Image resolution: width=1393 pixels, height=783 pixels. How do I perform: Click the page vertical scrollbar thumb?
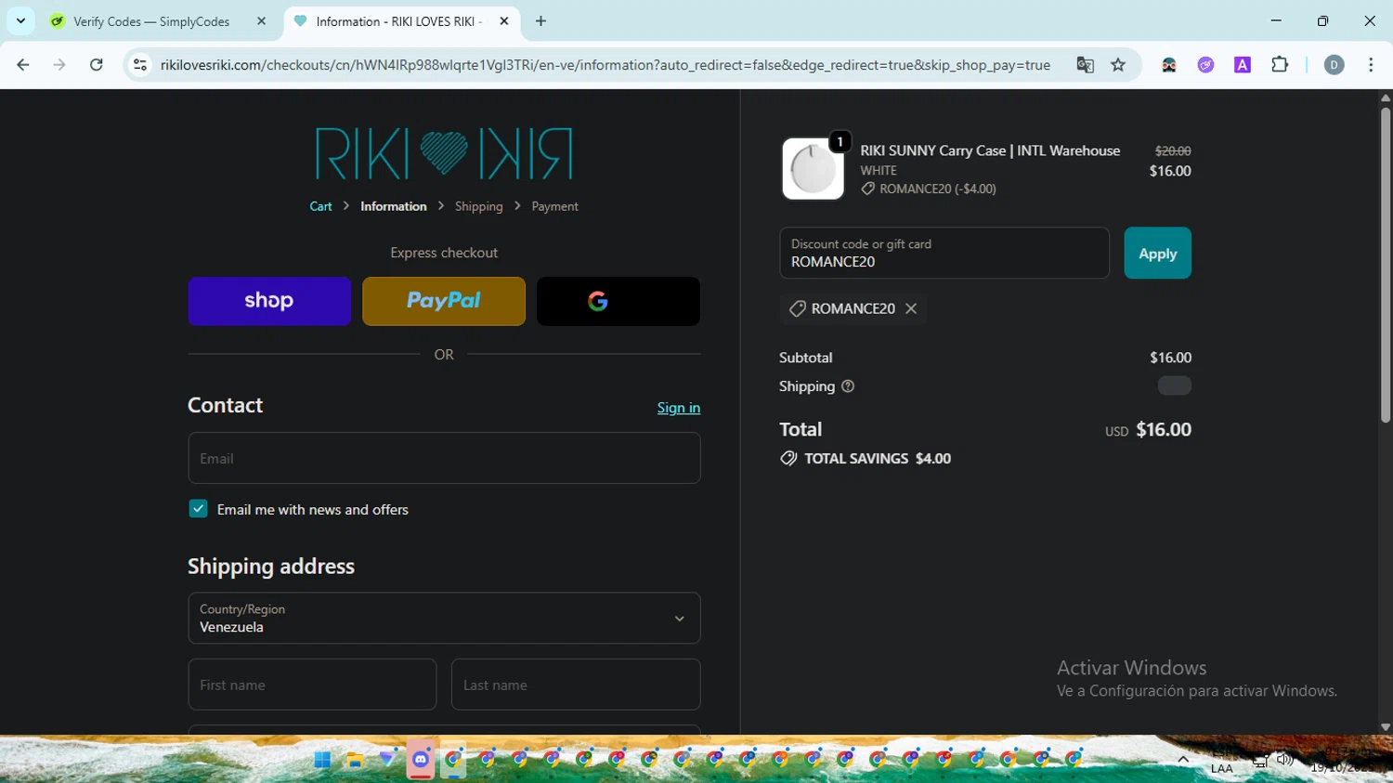1385,265
